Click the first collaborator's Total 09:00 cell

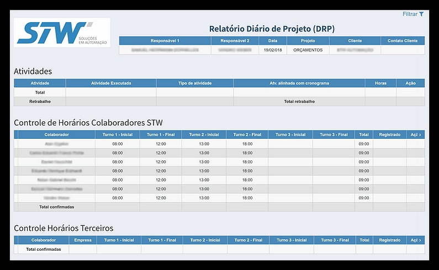pos(364,143)
